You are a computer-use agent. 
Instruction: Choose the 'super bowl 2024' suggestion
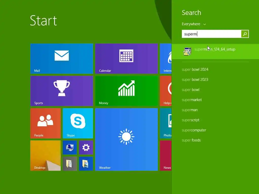click(195, 69)
